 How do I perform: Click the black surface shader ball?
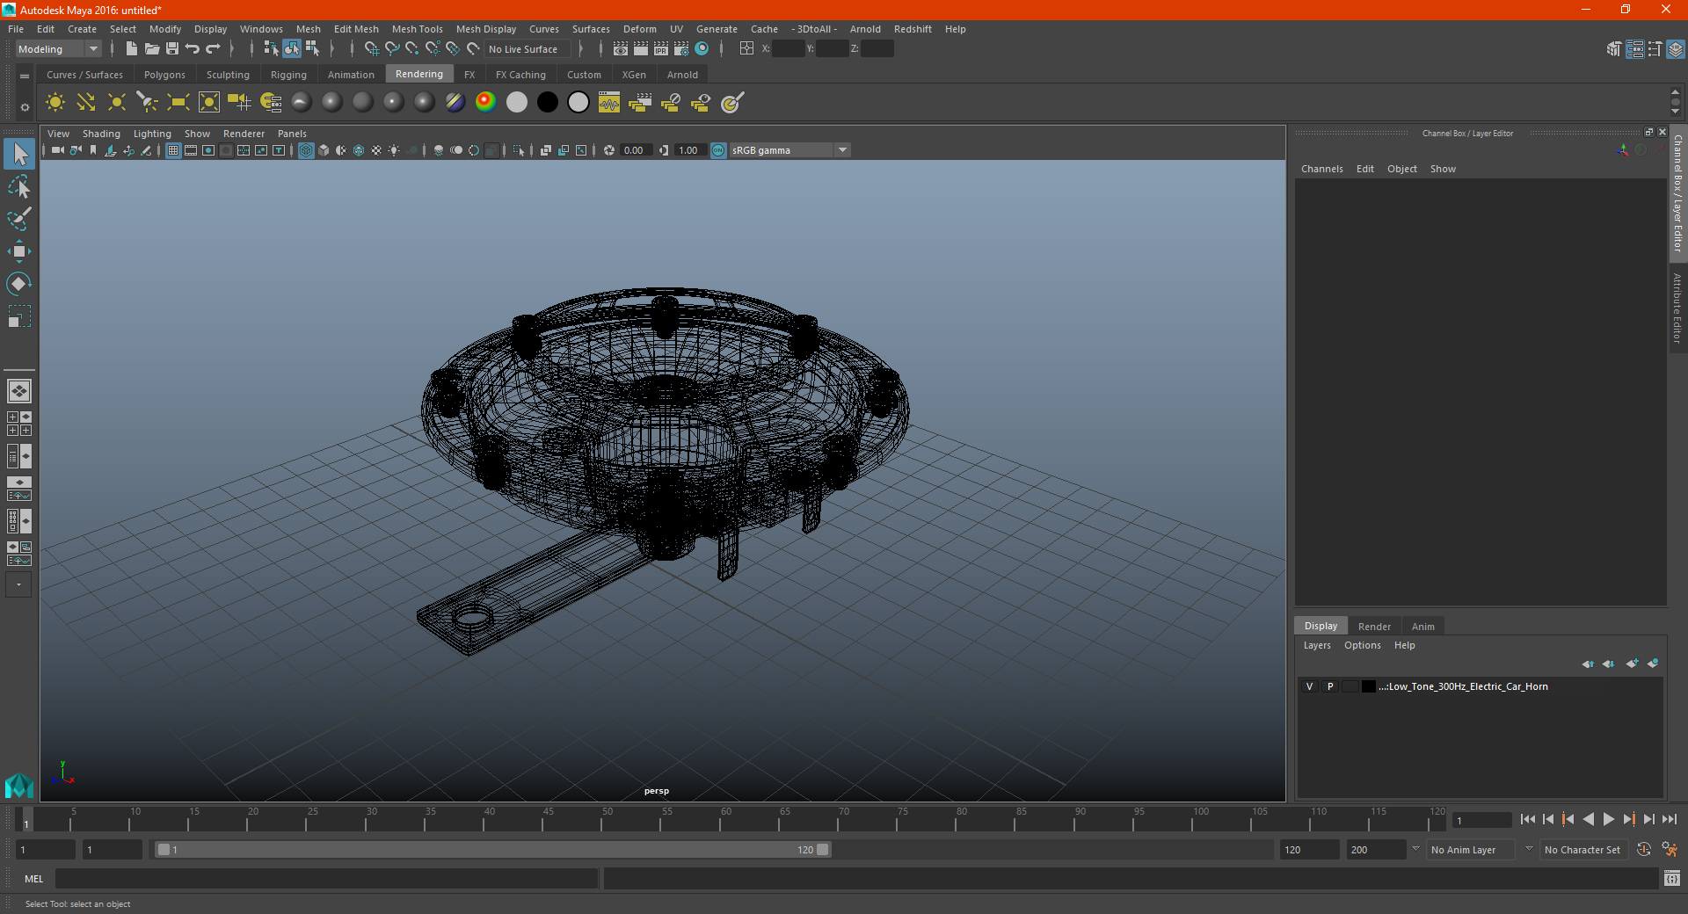(x=547, y=102)
